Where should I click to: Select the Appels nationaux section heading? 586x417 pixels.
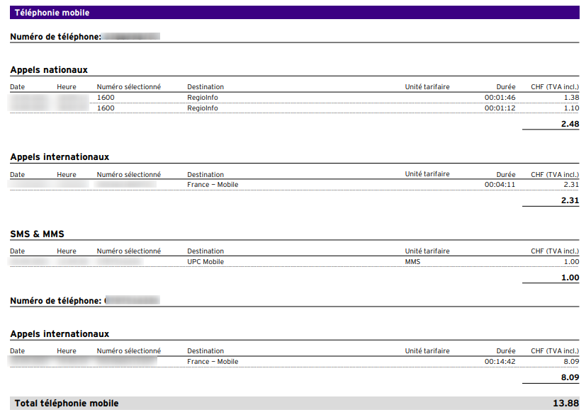[49, 69]
